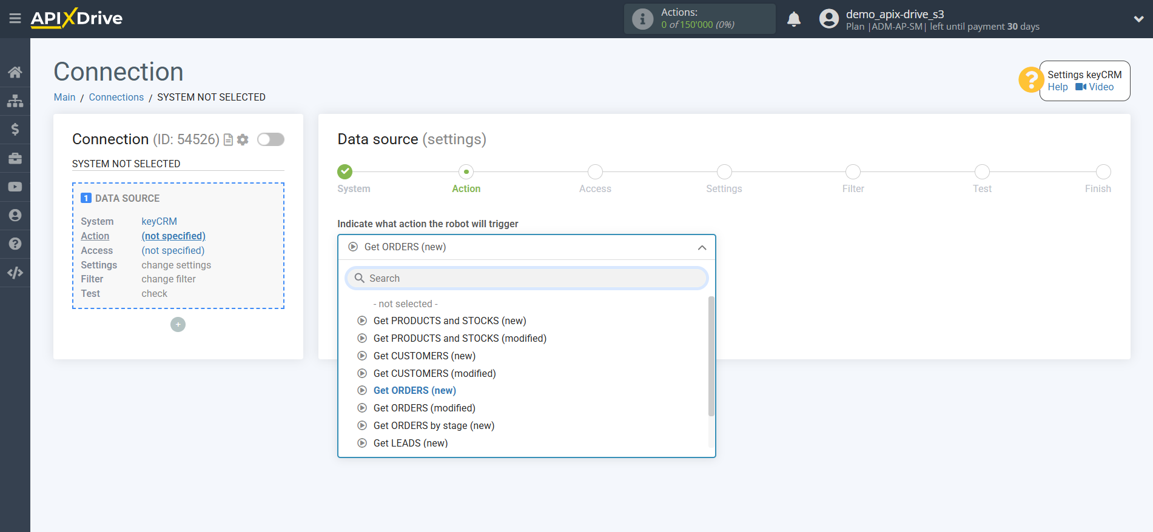1153x532 pixels.
Task: Click the Action label link
Action: click(95, 236)
